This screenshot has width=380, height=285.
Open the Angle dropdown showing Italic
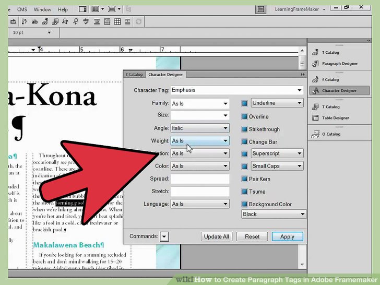199,128
